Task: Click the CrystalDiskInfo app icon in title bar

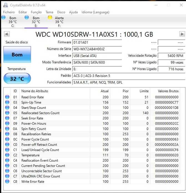Action: [5, 5]
